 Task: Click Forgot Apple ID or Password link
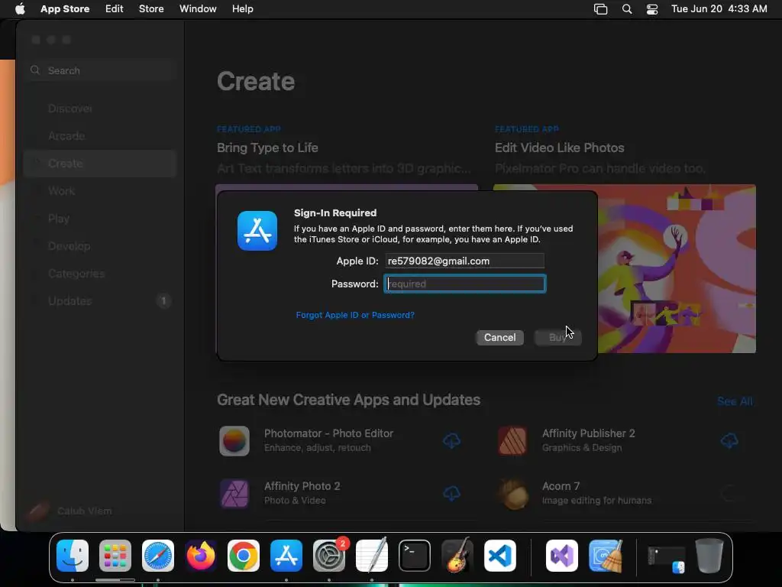(355, 315)
